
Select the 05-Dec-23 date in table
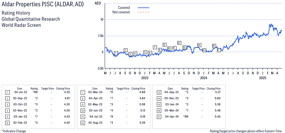[171, 98]
